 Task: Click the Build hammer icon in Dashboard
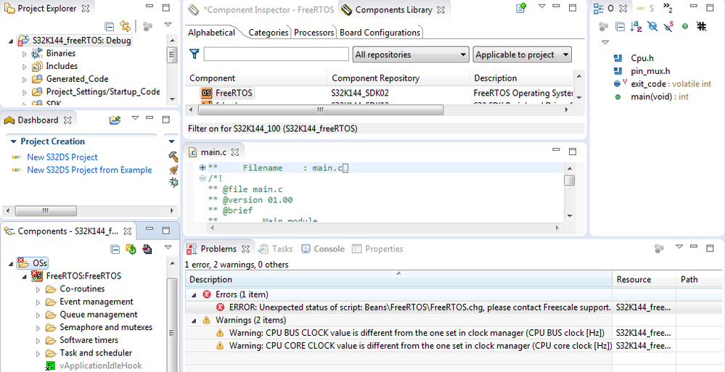[x=173, y=157]
